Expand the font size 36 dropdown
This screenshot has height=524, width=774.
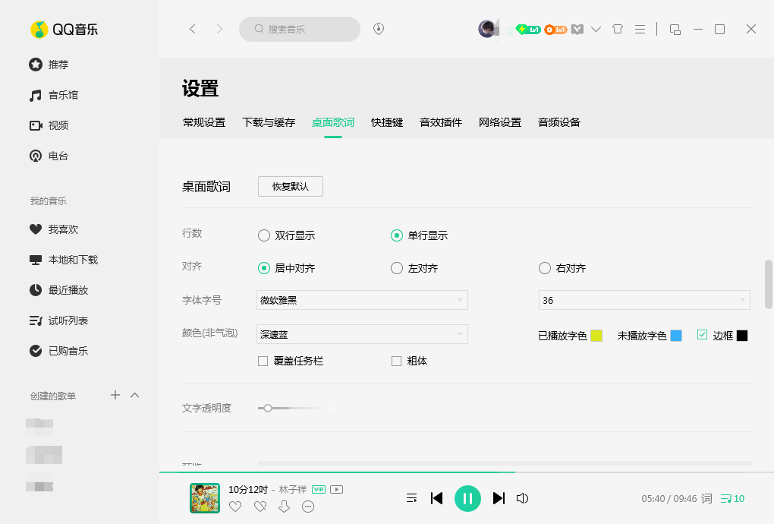[643, 300]
